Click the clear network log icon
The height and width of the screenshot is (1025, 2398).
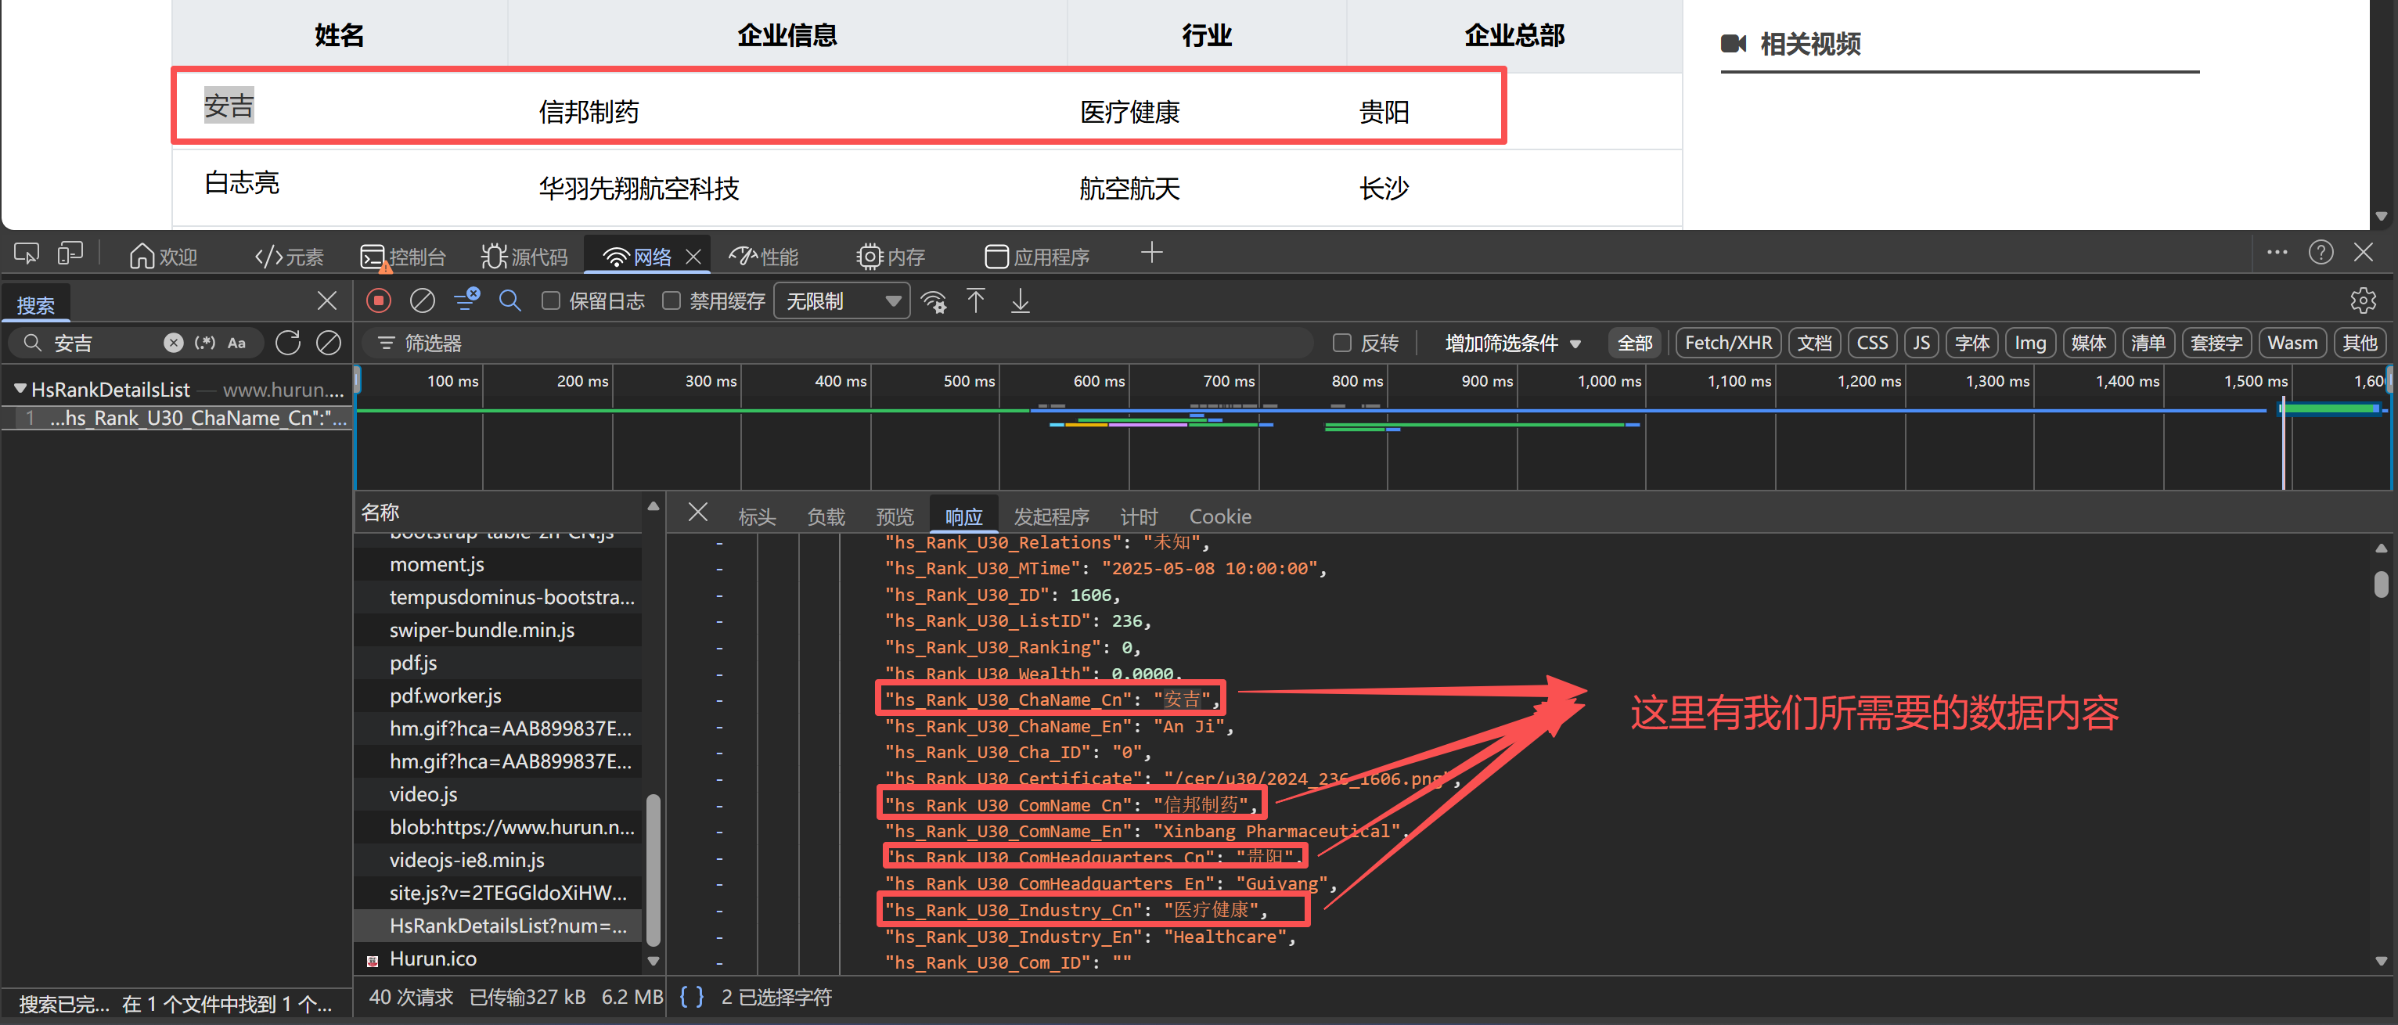[x=423, y=300]
